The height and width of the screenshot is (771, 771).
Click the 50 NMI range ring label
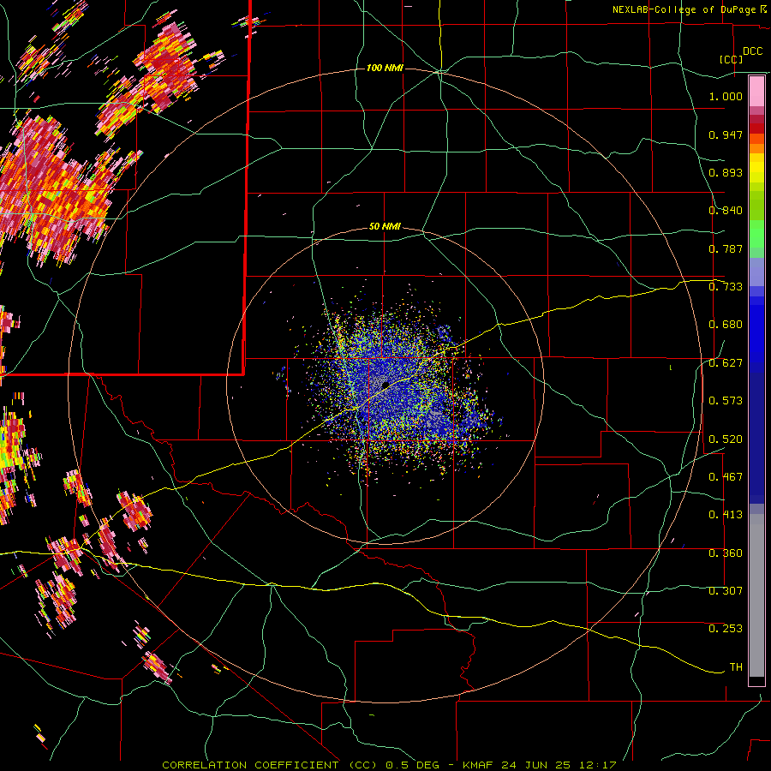point(385,227)
